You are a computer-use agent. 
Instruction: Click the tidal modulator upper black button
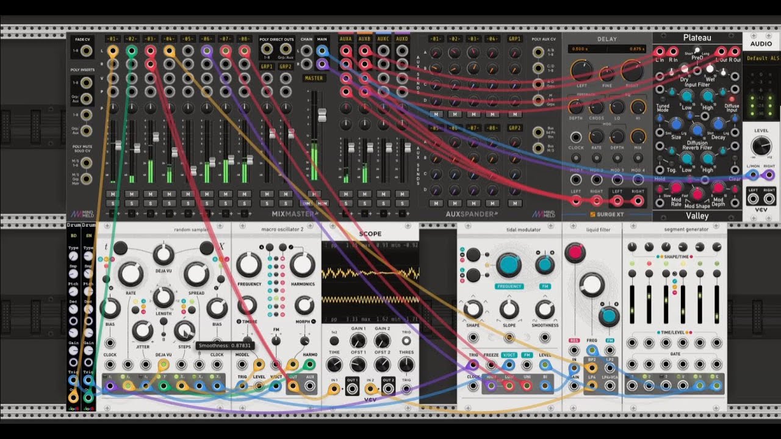click(473, 256)
